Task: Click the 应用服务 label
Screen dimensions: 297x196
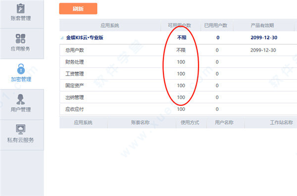Action: coord(20,49)
